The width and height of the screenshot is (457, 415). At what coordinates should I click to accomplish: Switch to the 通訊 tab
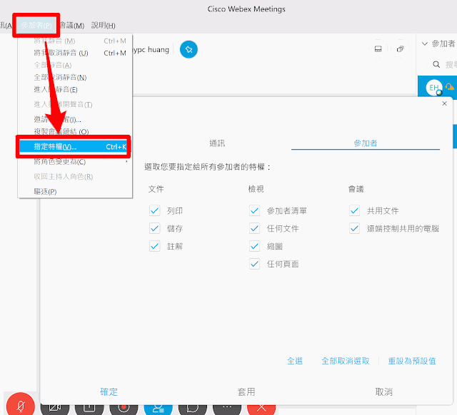tap(217, 143)
